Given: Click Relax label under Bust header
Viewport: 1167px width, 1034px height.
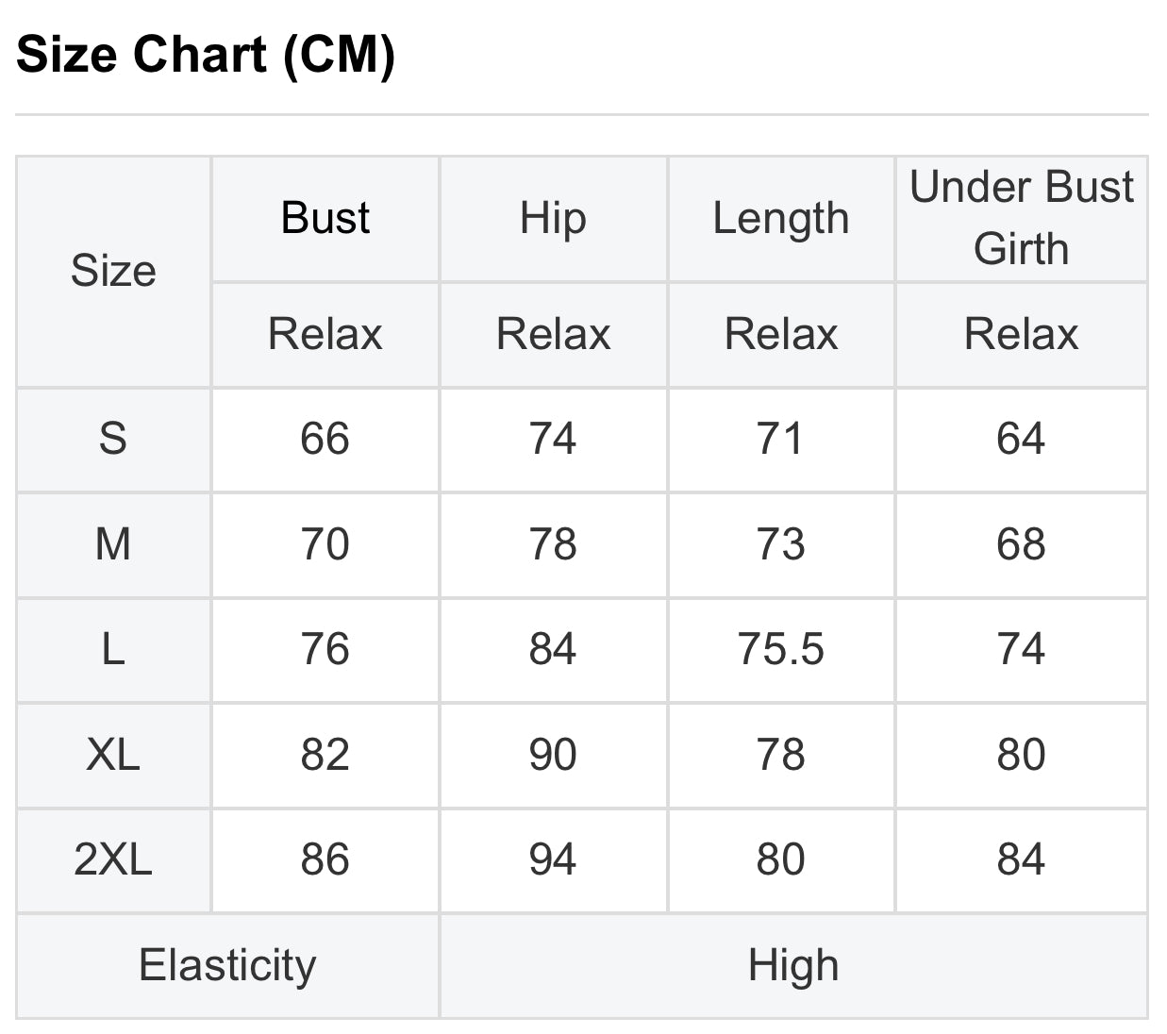Looking at the screenshot, I should click(x=325, y=334).
